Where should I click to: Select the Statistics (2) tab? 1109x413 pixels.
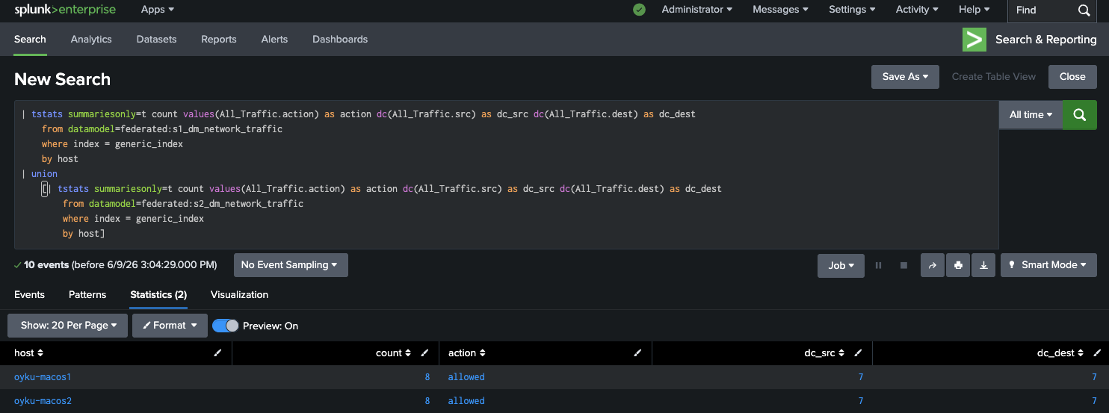coord(158,295)
